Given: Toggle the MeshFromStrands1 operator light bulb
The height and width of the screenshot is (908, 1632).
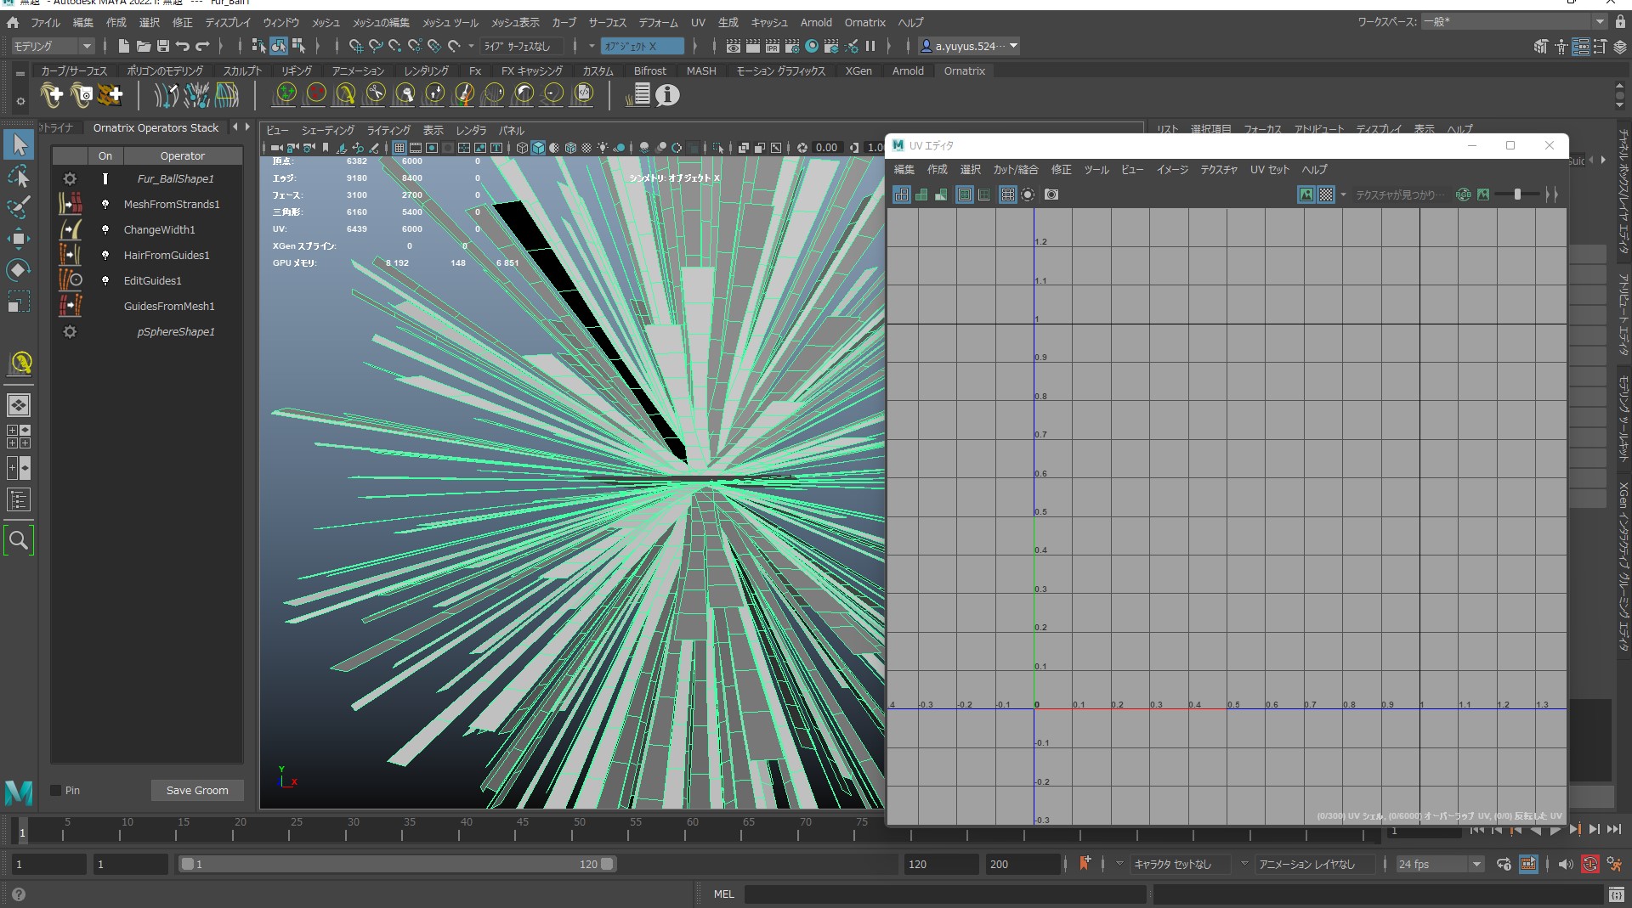Looking at the screenshot, I should 105,204.
